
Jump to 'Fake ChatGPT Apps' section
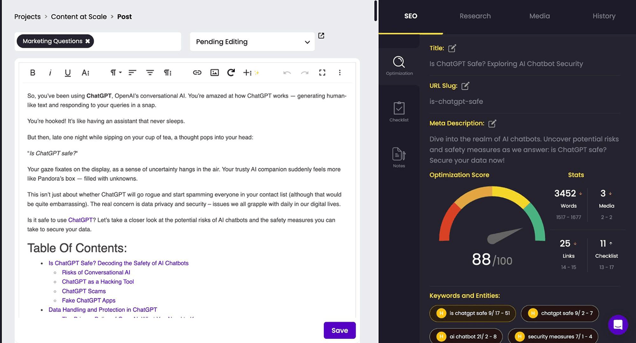[x=89, y=300]
